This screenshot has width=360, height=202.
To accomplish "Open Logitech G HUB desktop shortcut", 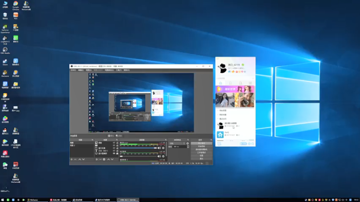I will coord(5,40).
